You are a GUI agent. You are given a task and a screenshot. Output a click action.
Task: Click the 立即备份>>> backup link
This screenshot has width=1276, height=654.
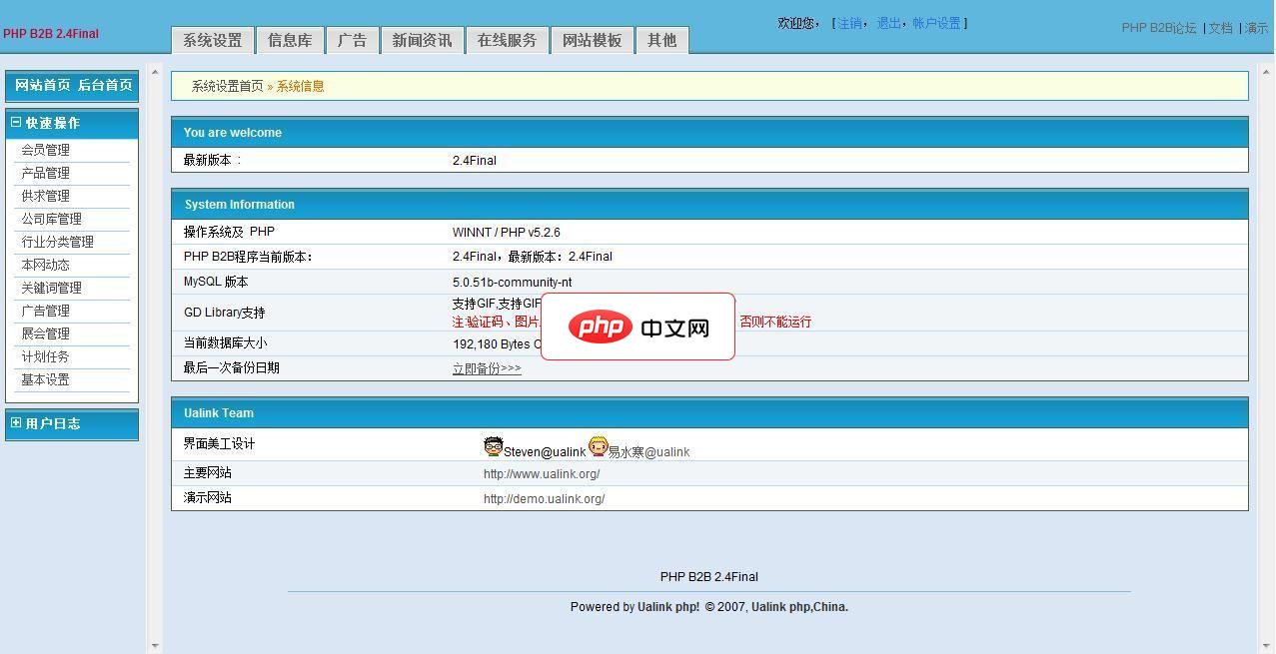click(x=487, y=367)
